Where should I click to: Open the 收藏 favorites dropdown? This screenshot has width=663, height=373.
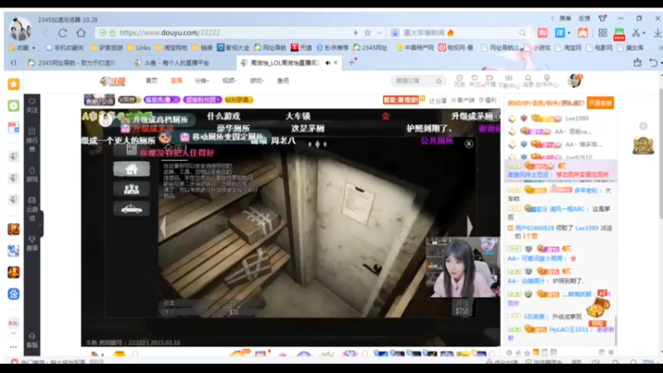coord(22,48)
